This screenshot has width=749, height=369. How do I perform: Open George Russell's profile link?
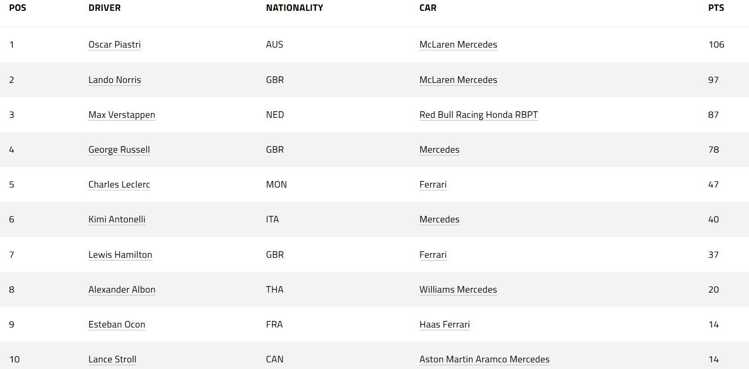tap(119, 149)
